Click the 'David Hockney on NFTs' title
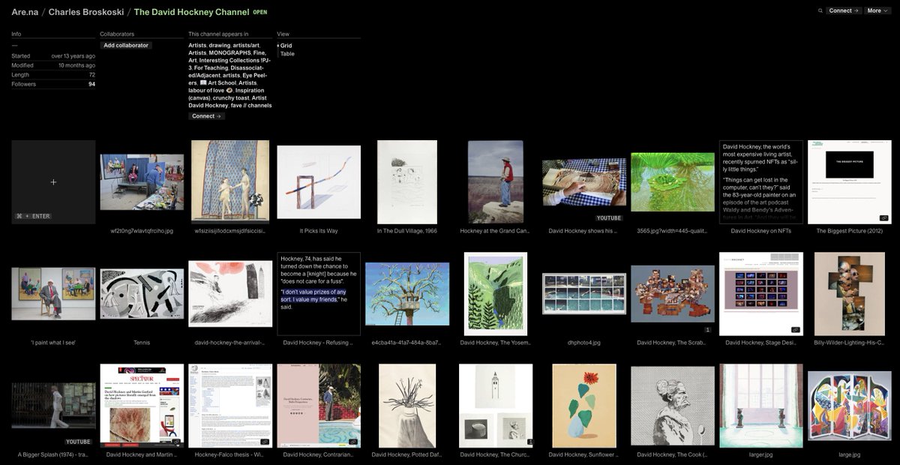This screenshot has width=900, height=465. (x=761, y=232)
